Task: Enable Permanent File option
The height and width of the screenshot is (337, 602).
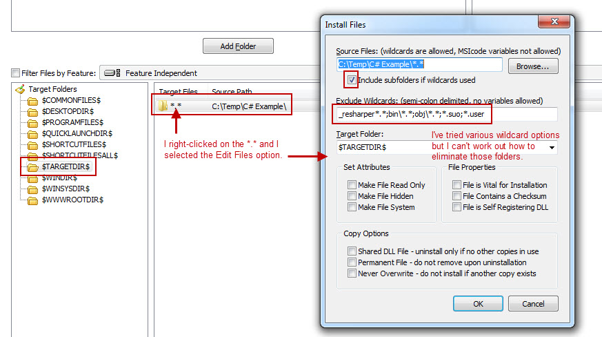Action: [352, 262]
